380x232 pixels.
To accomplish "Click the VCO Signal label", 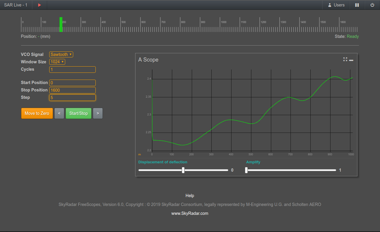I will pyautogui.click(x=32, y=54).
